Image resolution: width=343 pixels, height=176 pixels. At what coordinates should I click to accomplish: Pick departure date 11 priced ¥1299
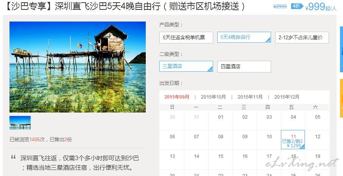(293, 140)
